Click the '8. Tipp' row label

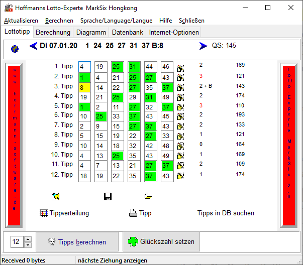coord(63,135)
